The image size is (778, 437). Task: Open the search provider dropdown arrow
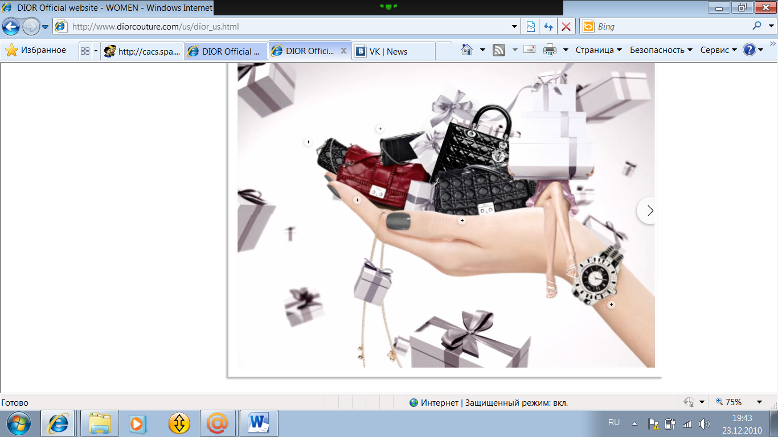tap(771, 26)
